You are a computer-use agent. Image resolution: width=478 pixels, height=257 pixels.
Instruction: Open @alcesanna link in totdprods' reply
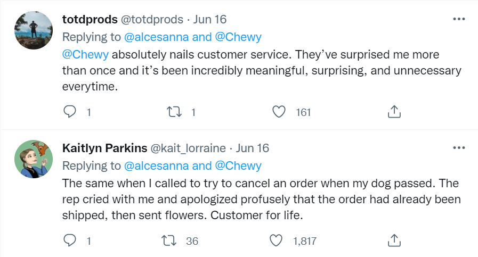click(156, 37)
